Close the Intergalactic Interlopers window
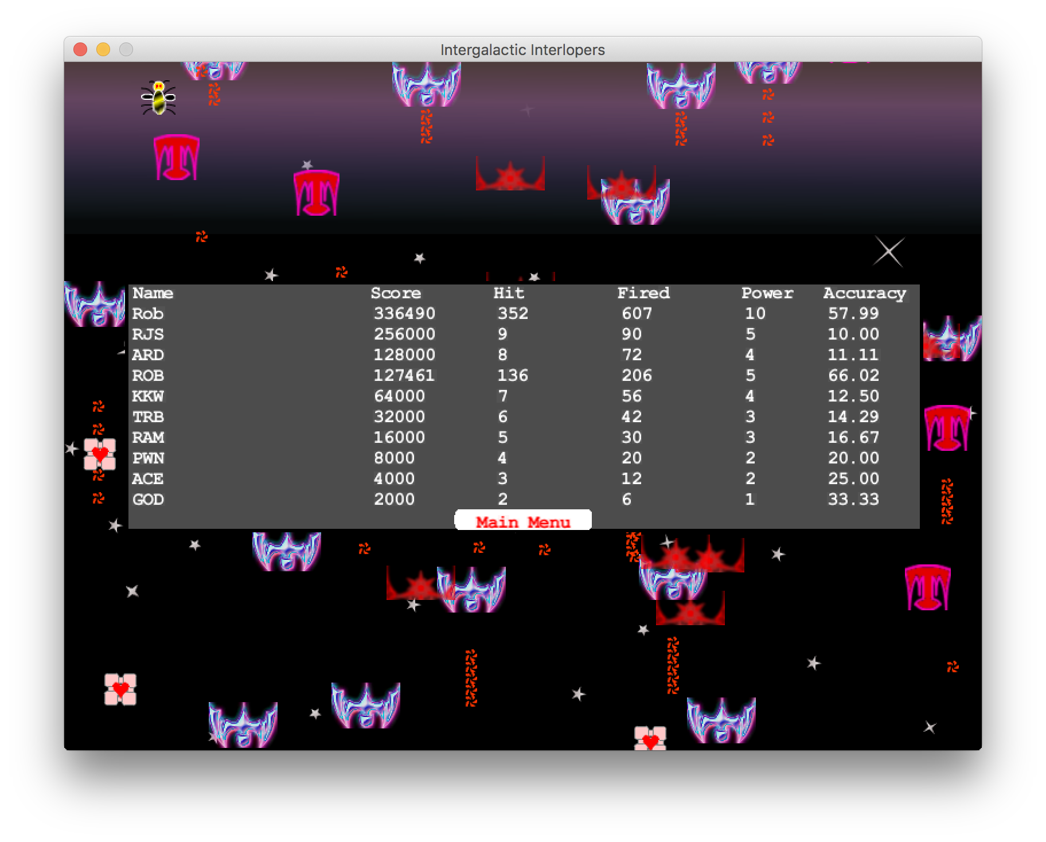The height and width of the screenshot is (842, 1046). [80, 50]
